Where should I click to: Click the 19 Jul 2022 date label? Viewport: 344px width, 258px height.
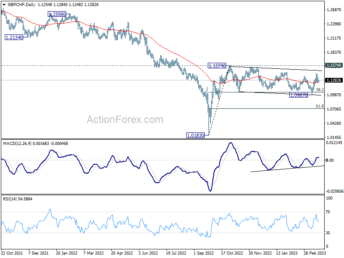176,253
